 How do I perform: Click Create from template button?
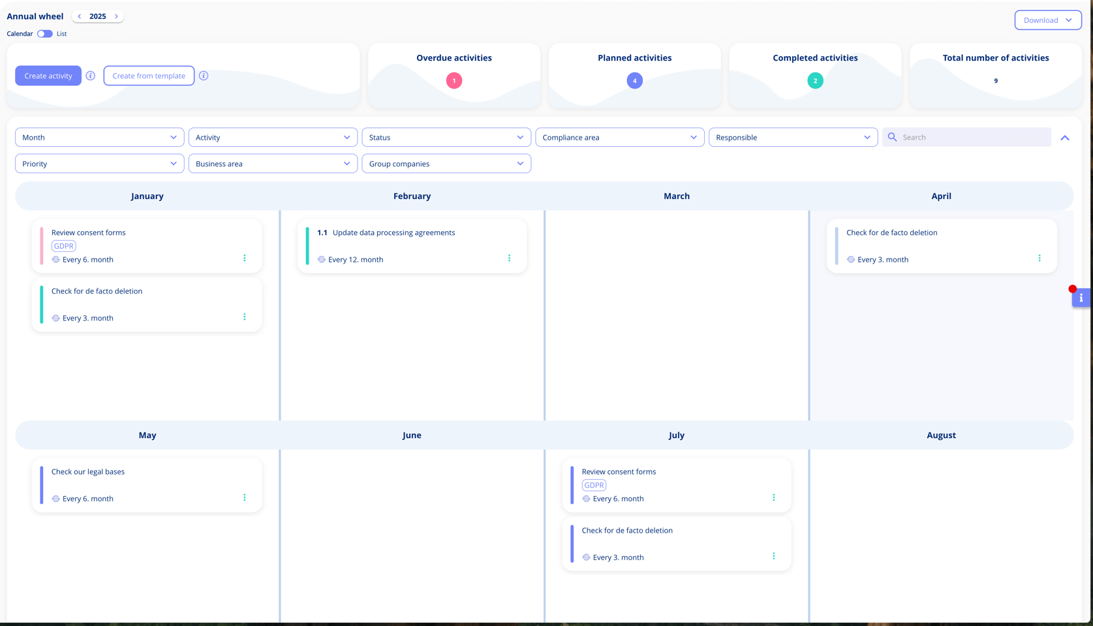pyautogui.click(x=149, y=76)
